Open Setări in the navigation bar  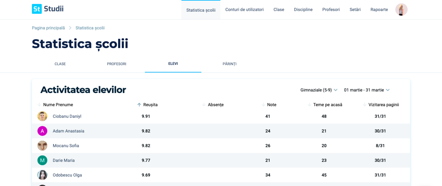click(355, 10)
